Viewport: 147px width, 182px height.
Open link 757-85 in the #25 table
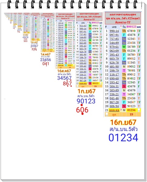tap(114, 39)
